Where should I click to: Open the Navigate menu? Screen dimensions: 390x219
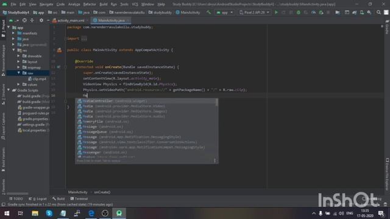tap(46, 4)
